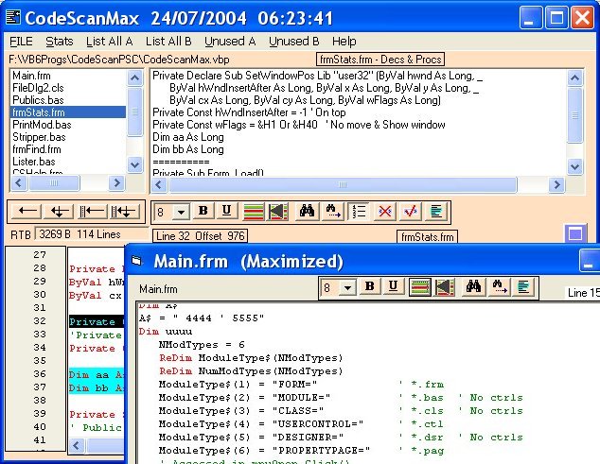Select Publics.bas in the file list
Viewport: 600px width, 464px height.
point(39,99)
